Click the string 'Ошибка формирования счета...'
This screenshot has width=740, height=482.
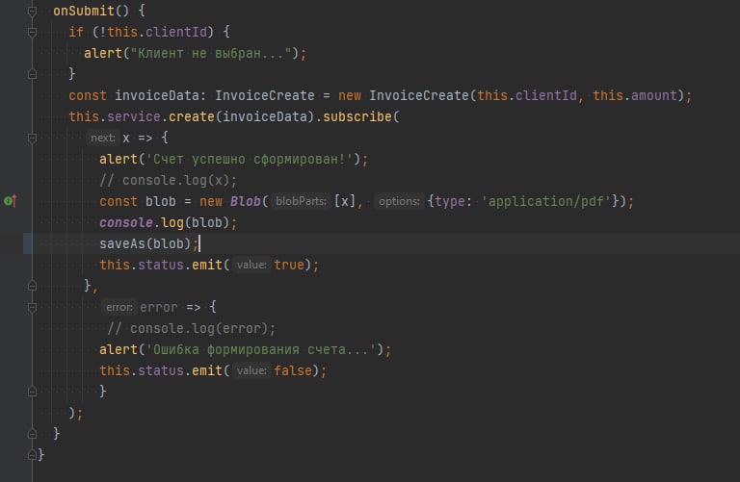[x=261, y=349]
